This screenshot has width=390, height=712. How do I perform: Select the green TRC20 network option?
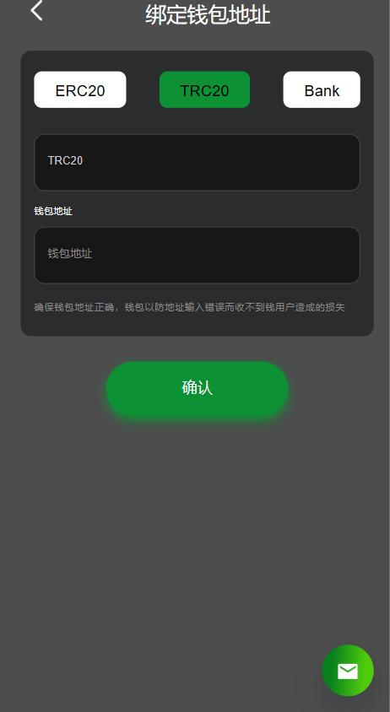coord(204,89)
